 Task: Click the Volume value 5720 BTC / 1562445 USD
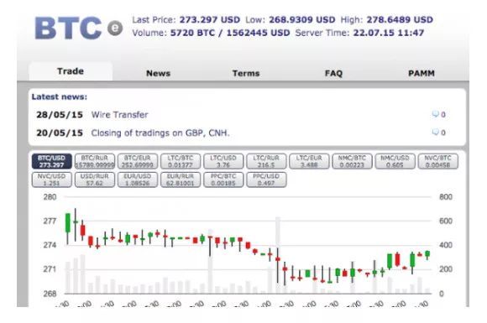click(x=230, y=33)
